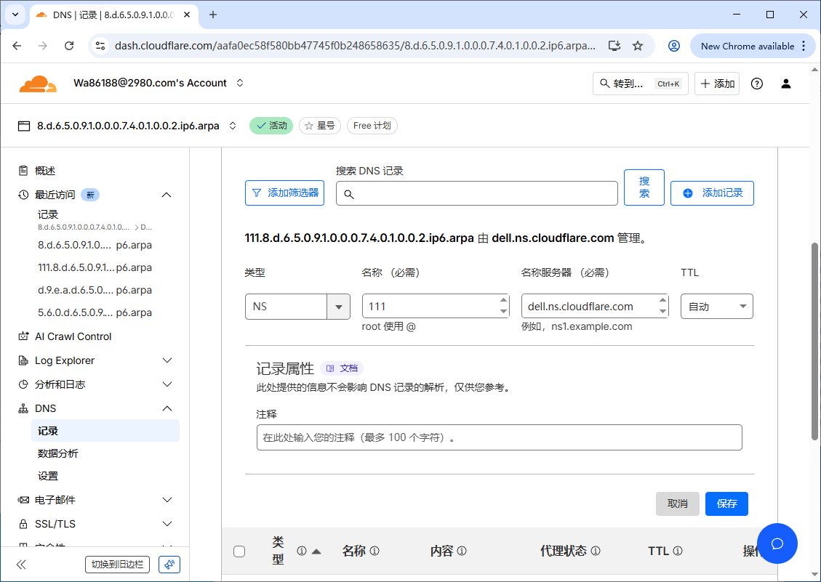Click the user account icon top right
821x582 pixels.
(x=786, y=83)
